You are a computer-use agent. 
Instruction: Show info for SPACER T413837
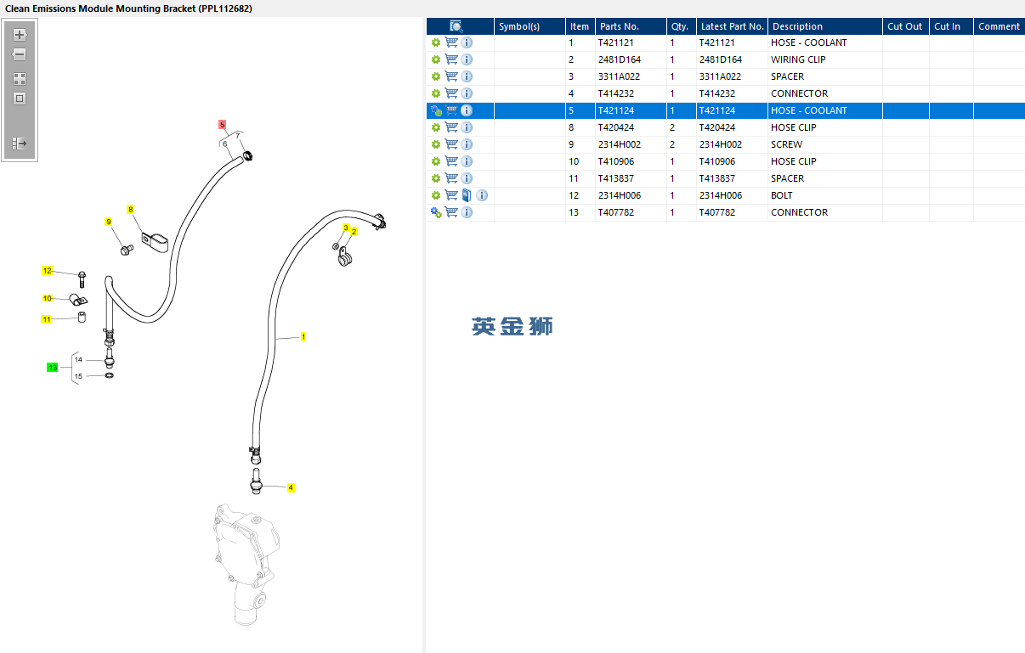tap(467, 178)
